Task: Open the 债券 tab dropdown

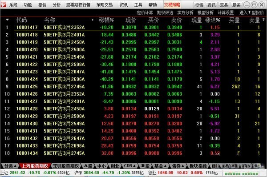Action: [178, 166]
